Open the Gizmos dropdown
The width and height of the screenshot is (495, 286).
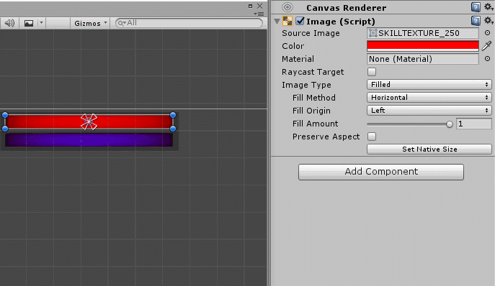90,23
